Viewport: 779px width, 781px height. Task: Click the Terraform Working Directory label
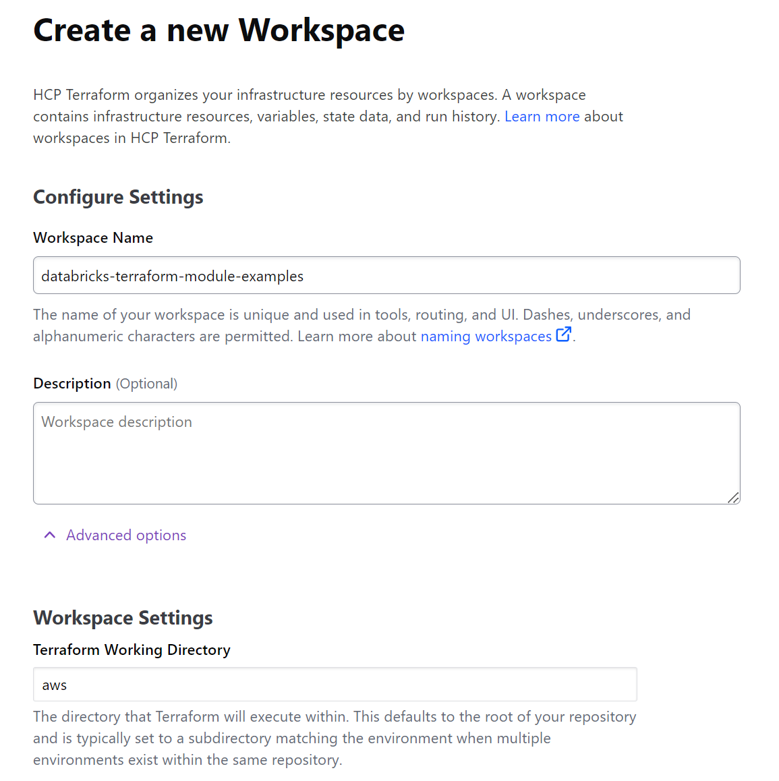tap(132, 650)
